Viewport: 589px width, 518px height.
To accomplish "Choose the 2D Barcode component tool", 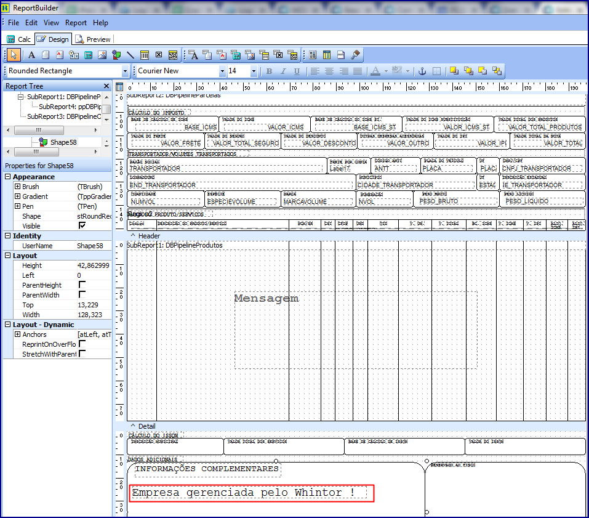I will tap(173, 55).
